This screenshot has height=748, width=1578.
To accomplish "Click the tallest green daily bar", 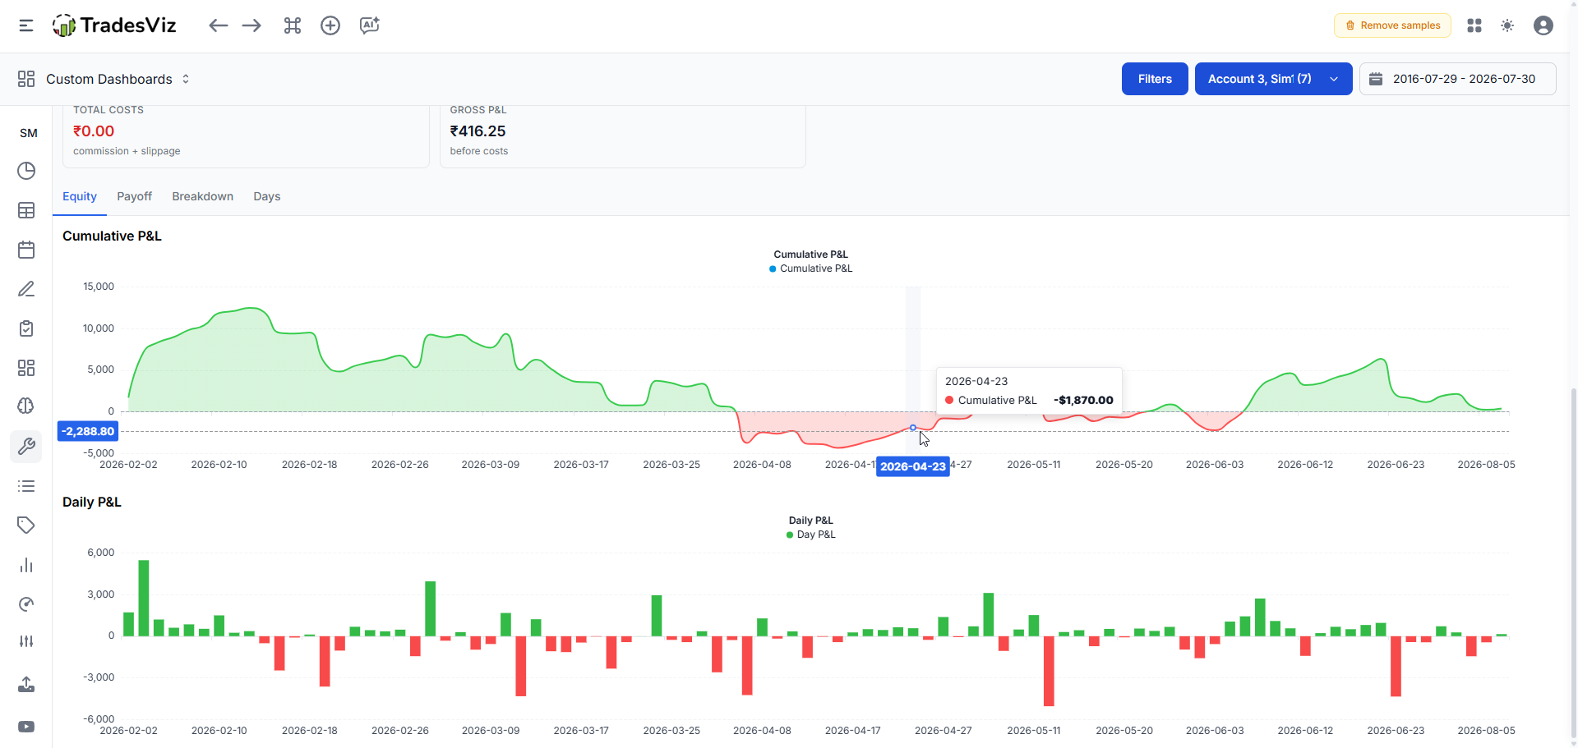I will 144,598.
